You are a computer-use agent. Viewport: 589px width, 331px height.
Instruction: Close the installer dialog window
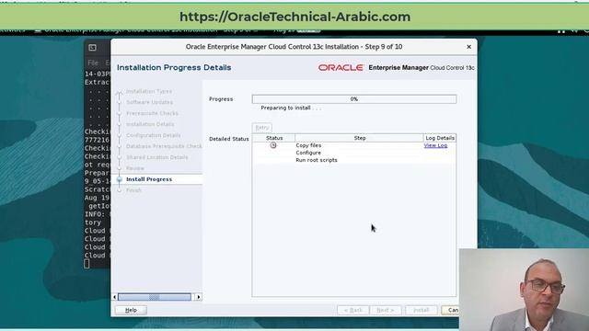point(468,47)
